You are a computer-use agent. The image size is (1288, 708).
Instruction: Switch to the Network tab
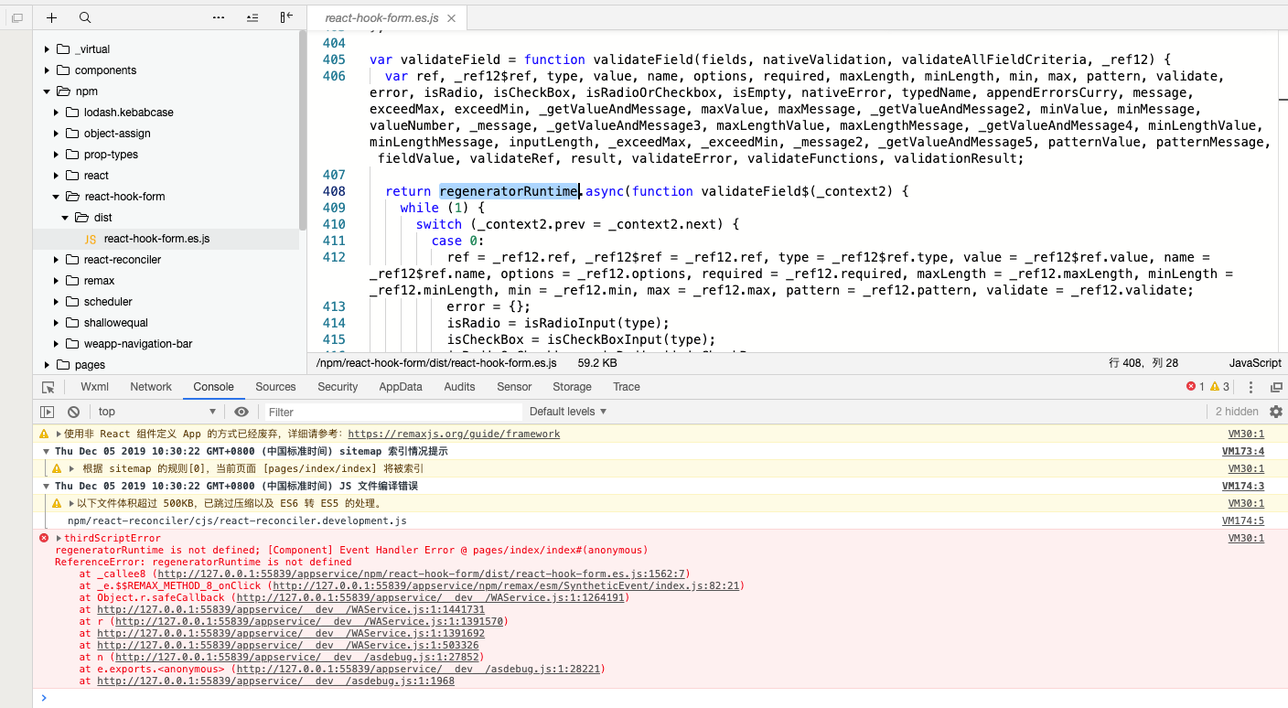[150, 386]
